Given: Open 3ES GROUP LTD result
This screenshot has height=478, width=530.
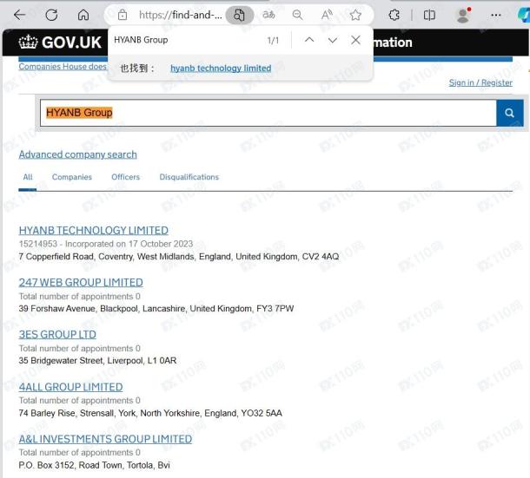Looking at the screenshot, I should click(57, 334).
